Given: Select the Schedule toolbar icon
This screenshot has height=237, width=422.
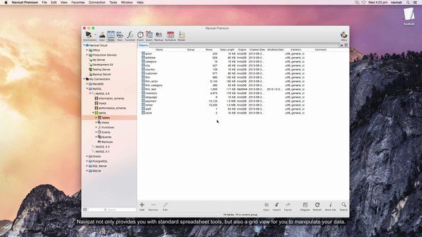Looking at the screenshot, I should coord(170,36).
